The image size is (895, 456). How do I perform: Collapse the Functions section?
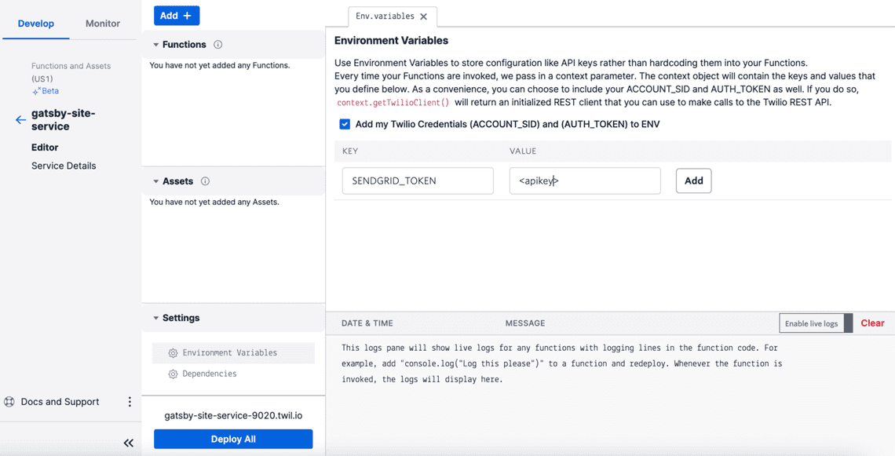(155, 45)
